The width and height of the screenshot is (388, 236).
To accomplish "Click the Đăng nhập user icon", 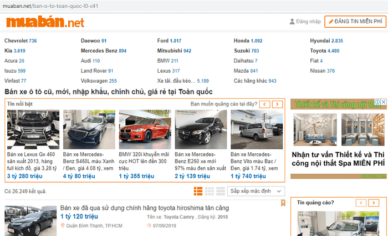I will pos(292,22).
